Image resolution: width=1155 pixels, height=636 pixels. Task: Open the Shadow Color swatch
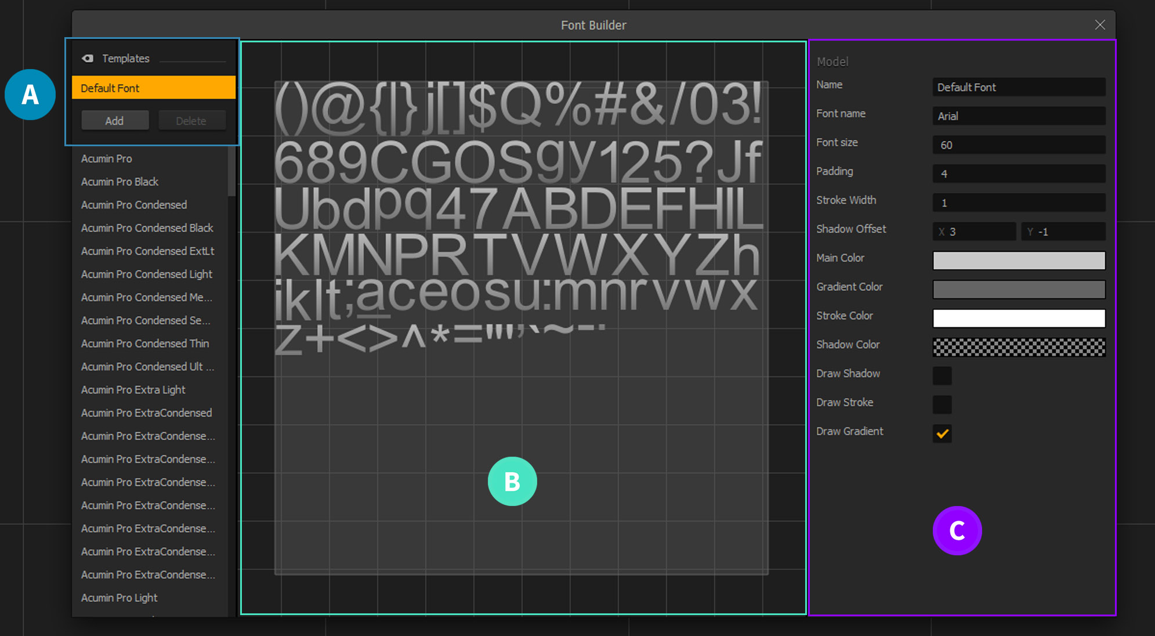tap(1019, 347)
